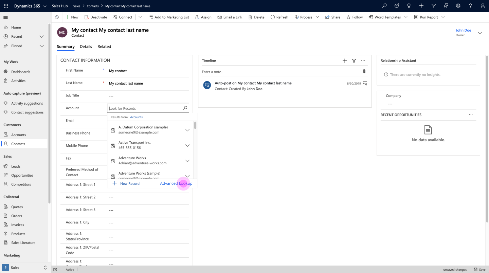This screenshot has width=489, height=273.
Task: Open the user account icon
Action: click(483, 6)
